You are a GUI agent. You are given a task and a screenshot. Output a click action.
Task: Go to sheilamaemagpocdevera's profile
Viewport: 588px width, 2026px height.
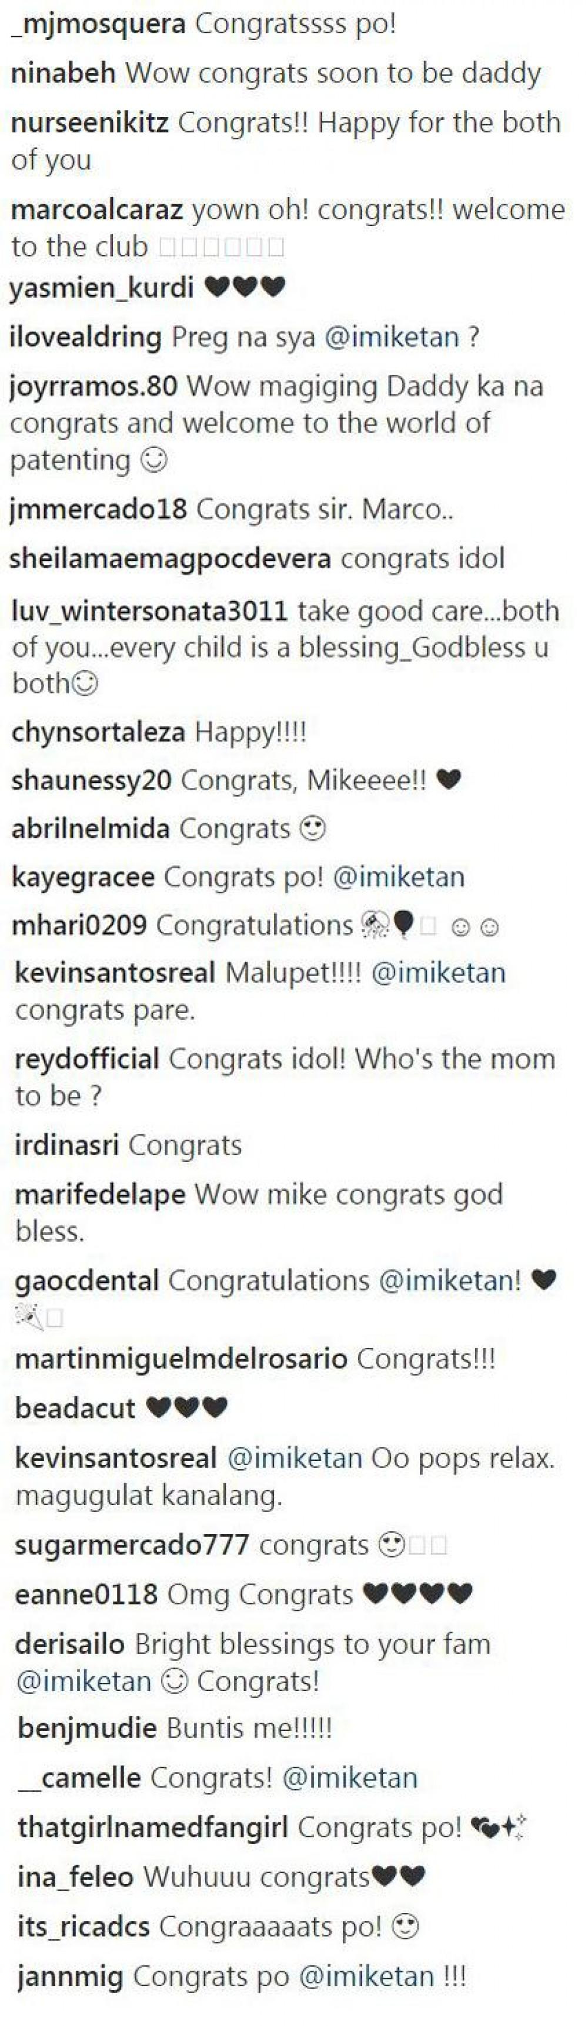pos(170,559)
